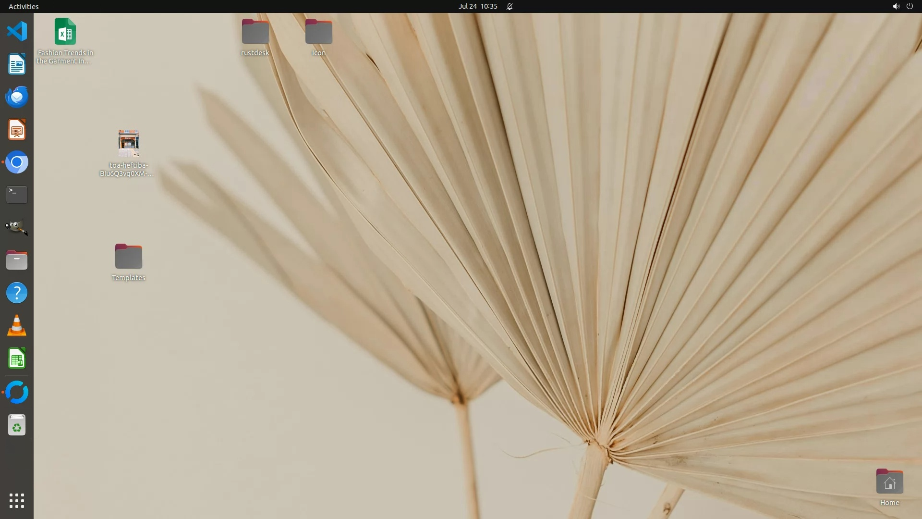The height and width of the screenshot is (519, 922).
Task: Open the Help icon in dock
Action: 17,293
